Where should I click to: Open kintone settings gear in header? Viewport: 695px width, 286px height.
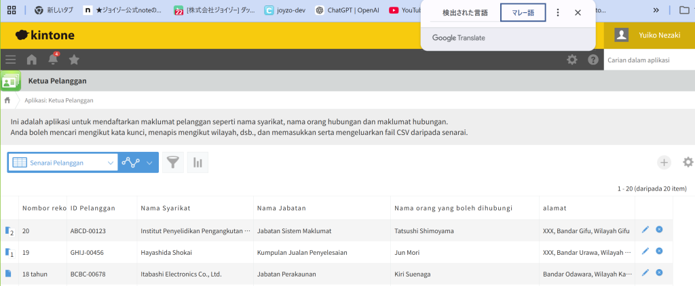[572, 60]
